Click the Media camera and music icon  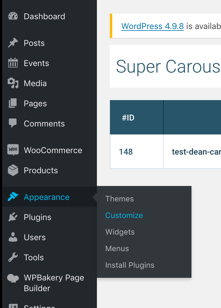tap(13, 83)
